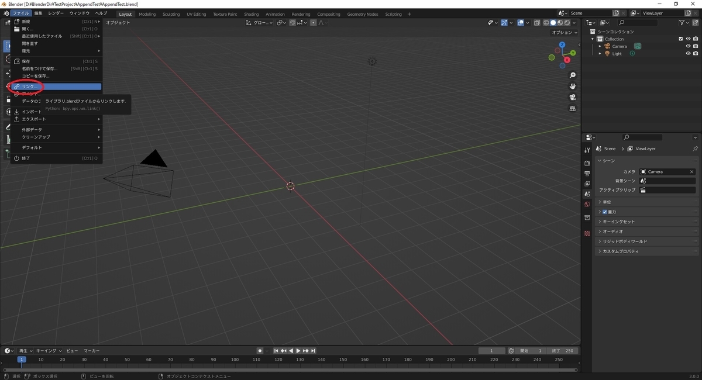Open the Texture properties tab
The height and width of the screenshot is (380, 702).
pos(587,233)
